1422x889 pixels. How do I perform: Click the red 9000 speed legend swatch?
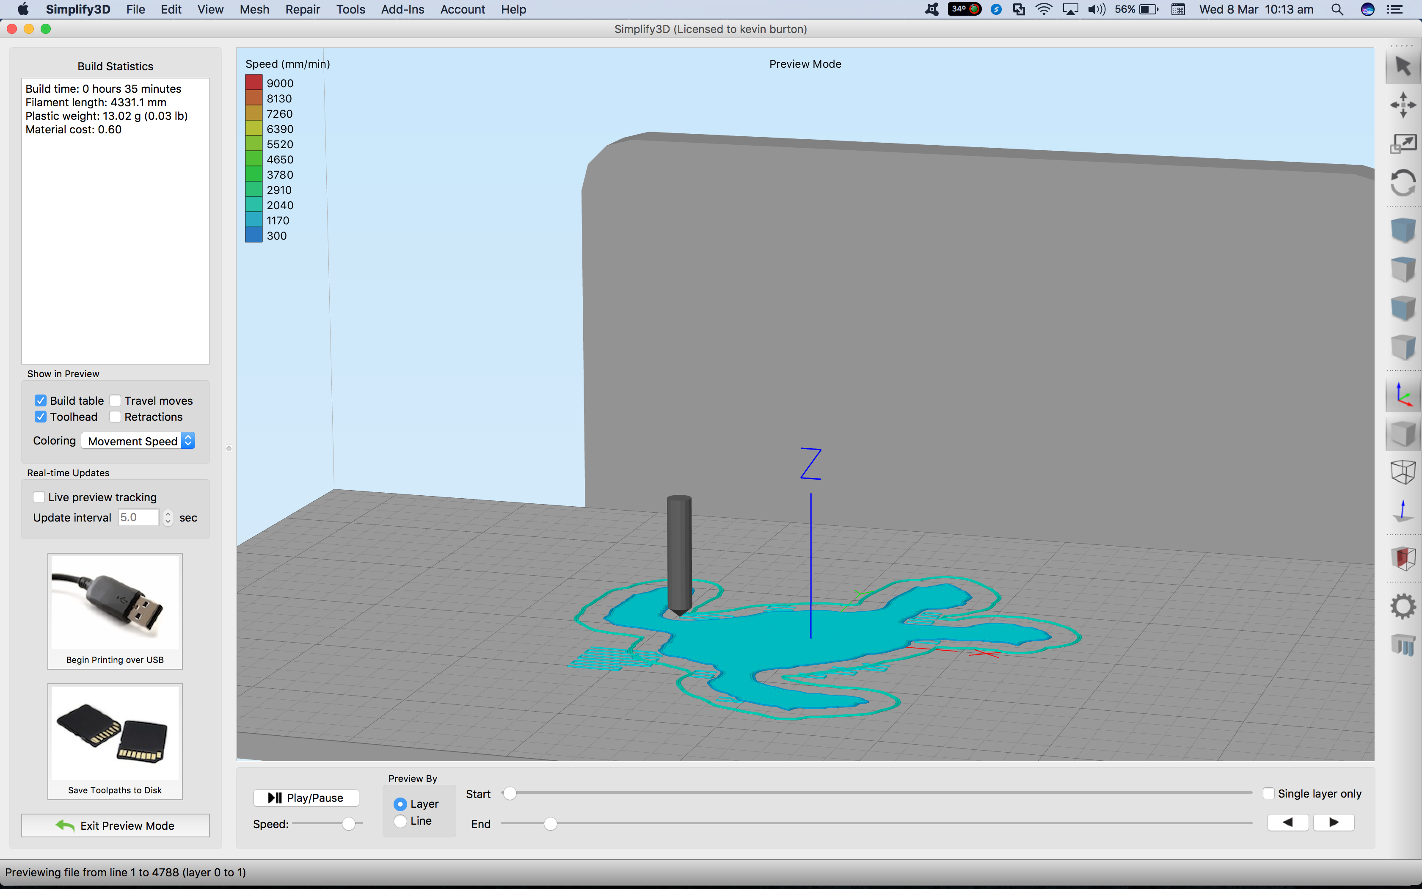pos(254,82)
